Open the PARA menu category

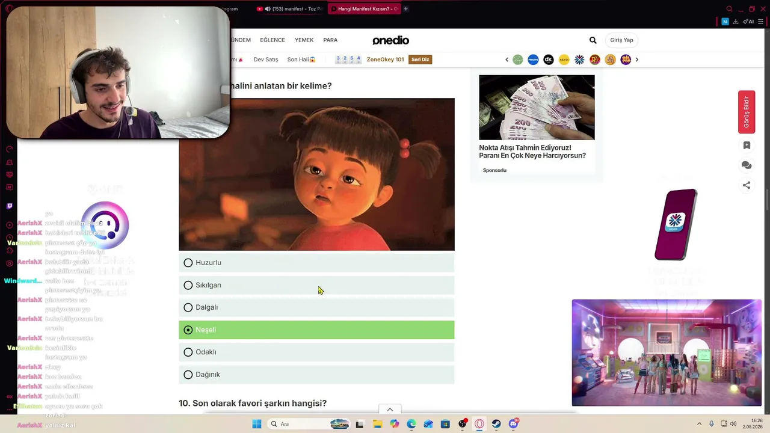tap(330, 40)
